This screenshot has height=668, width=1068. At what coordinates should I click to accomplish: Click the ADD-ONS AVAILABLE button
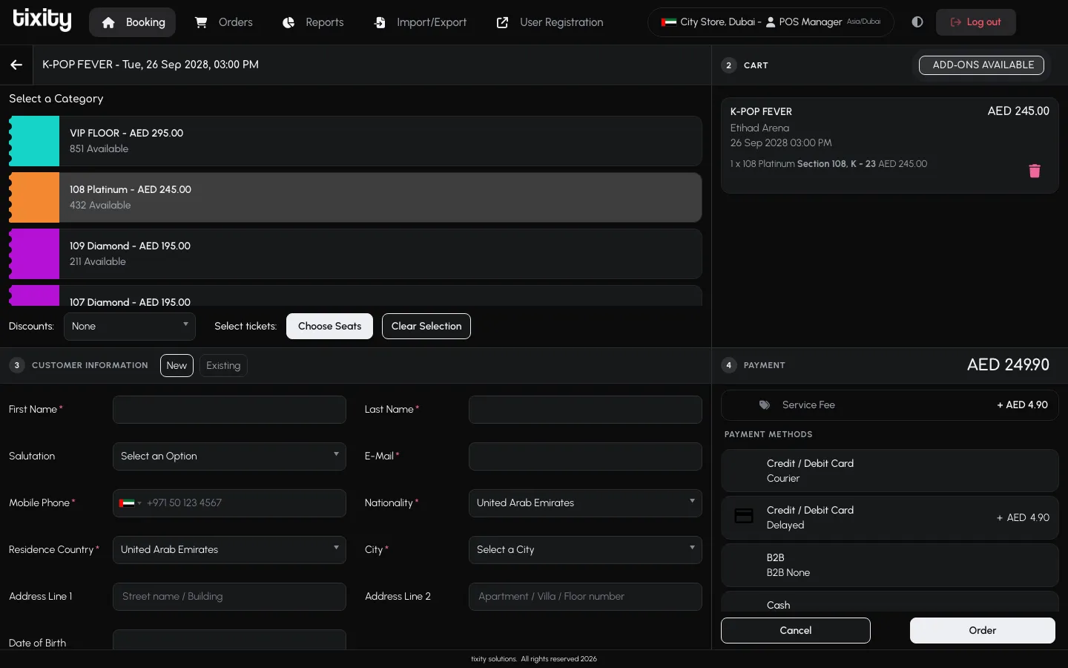[x=981, y=65]
